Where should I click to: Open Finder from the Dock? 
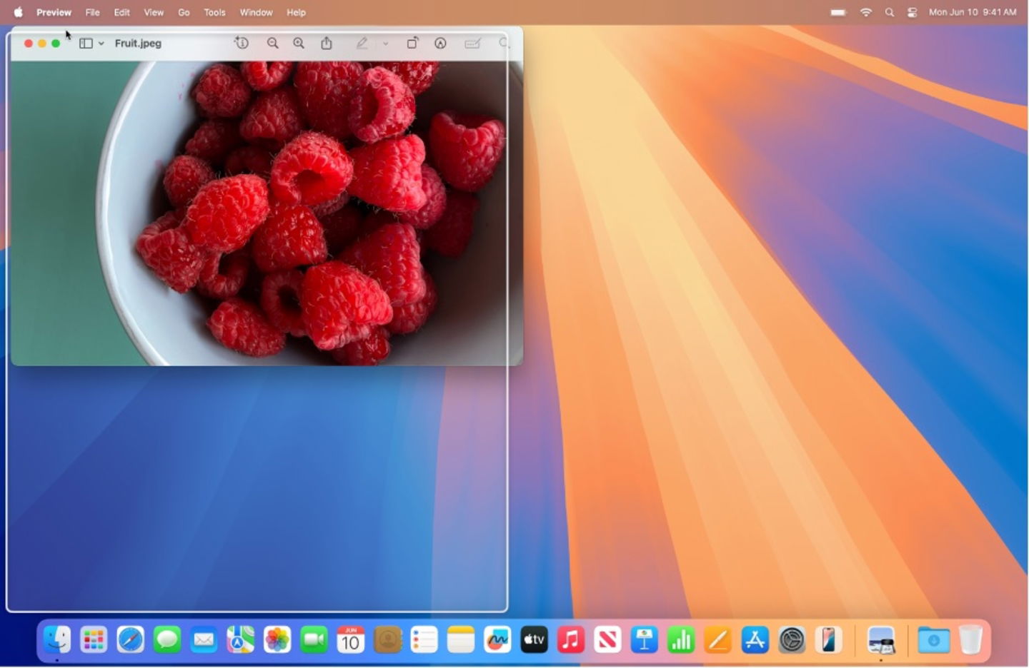pyautogui.click(x=57, y=639)
